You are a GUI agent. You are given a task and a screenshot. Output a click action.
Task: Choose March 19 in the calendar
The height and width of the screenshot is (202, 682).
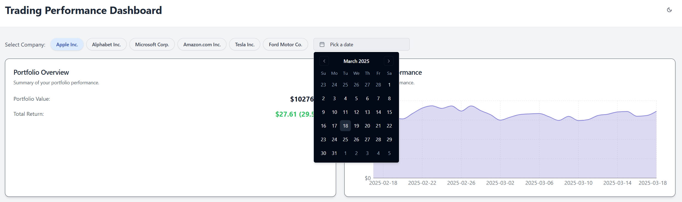pyautogui.click(x=356, y=126)
